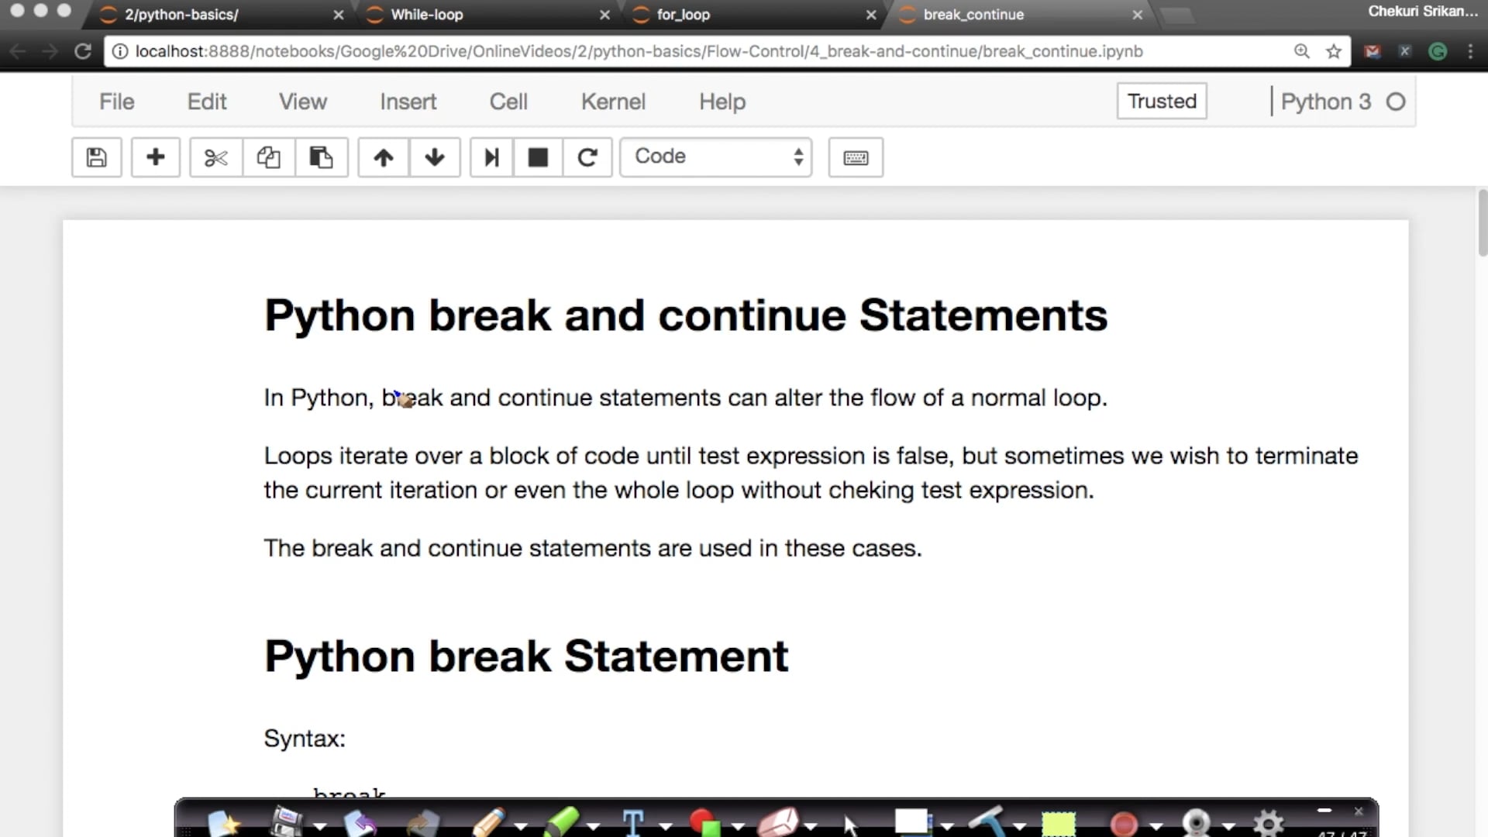The image size is (1488, 837).
Task: Click the save notebook icon
Action: pos(96,157)
